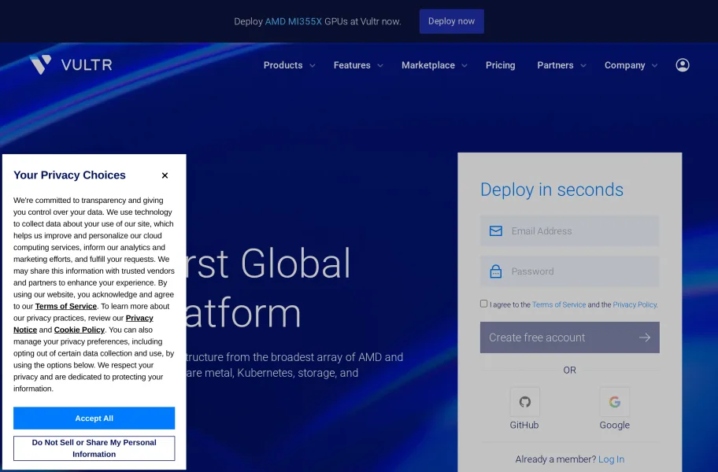Click the Vultr logo

[x=71, y=65]
